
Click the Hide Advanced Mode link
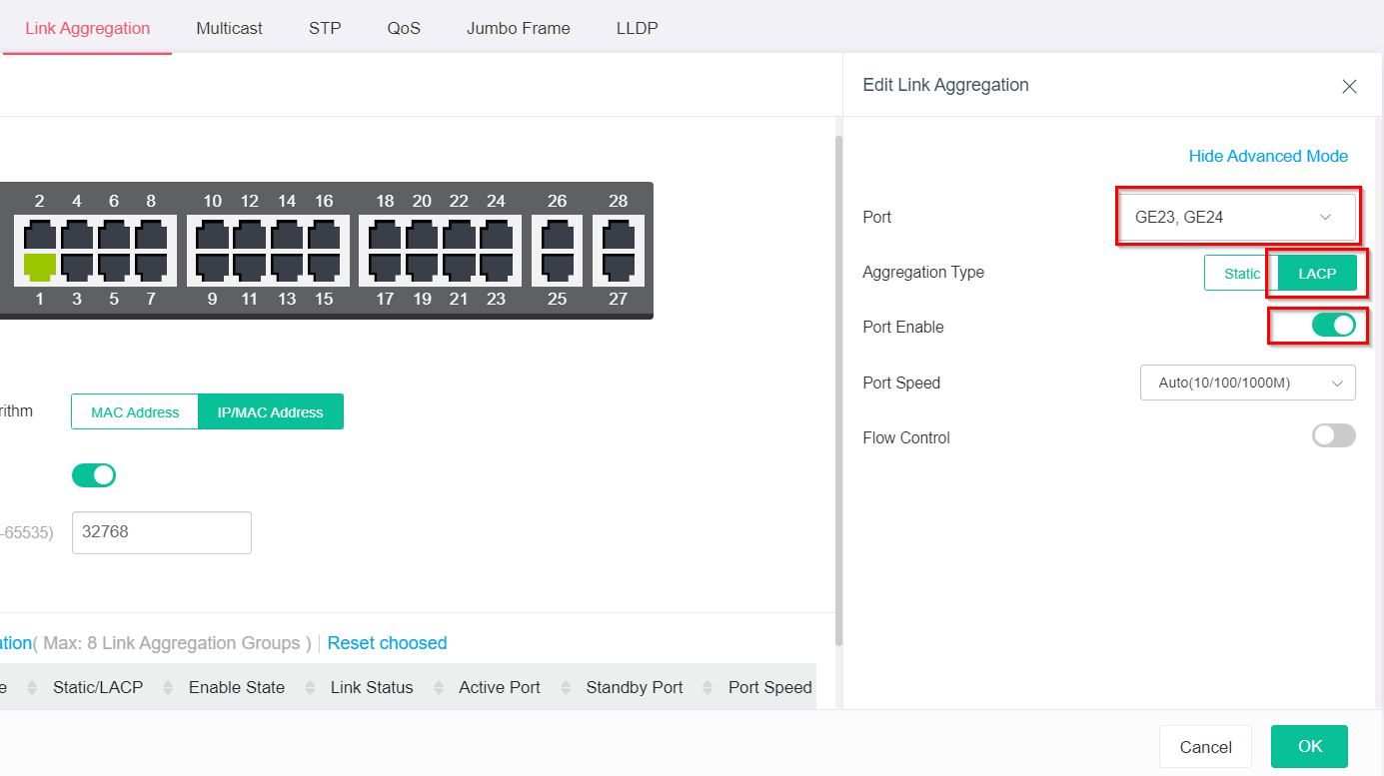pyautogui.click(x=1267, y=156)
